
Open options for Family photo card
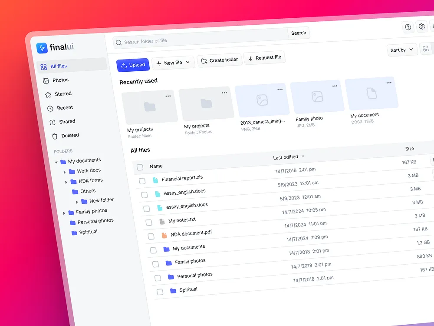pyautogui.click(x=335, y=86)
